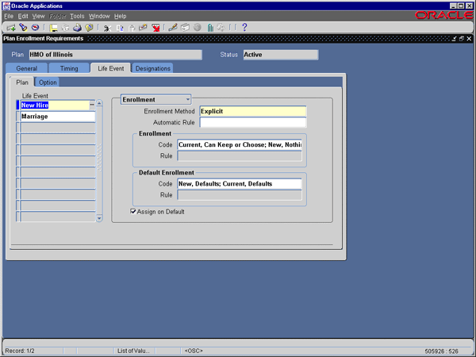Minimize the Oracle Applications main window
This screenshot has height=357, width=476.
pyautogui.click(x=453, y=6)
